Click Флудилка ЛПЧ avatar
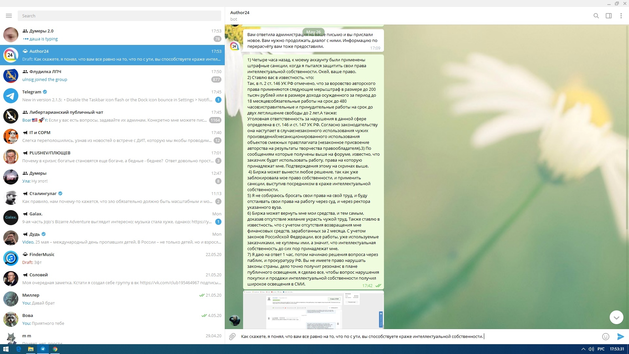Viewport: 629px width, 354px height. point(11,75)
